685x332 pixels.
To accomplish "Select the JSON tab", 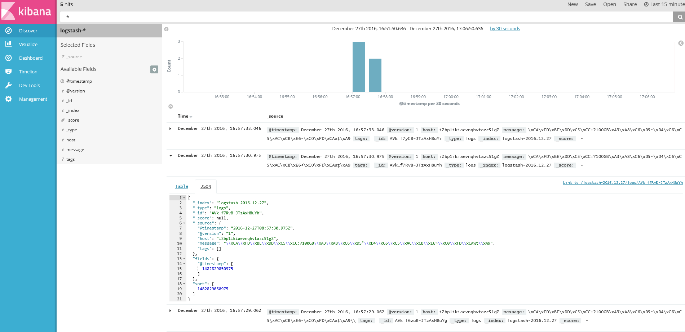I will (x=205, y=186).
